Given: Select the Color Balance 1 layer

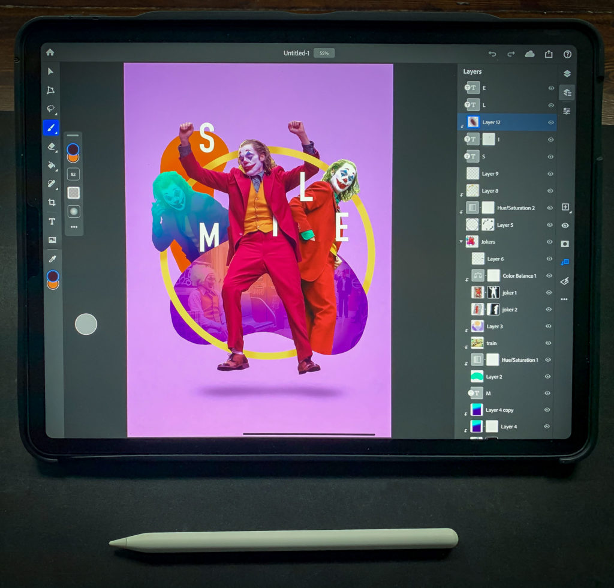Looking at the screenshot, I should click(x=519, y=276).
